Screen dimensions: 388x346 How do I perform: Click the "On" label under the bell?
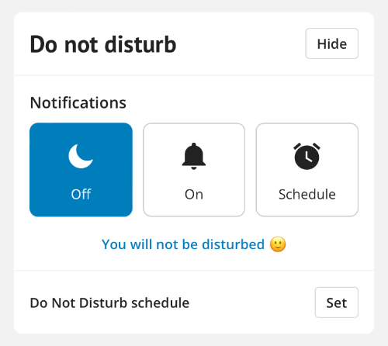coord(194,195)
